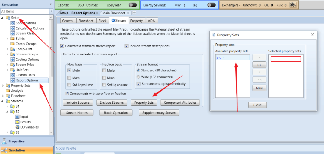Click the Setup folder icon in tree
This screenshot has width=324, height=154.
(8, 18)
